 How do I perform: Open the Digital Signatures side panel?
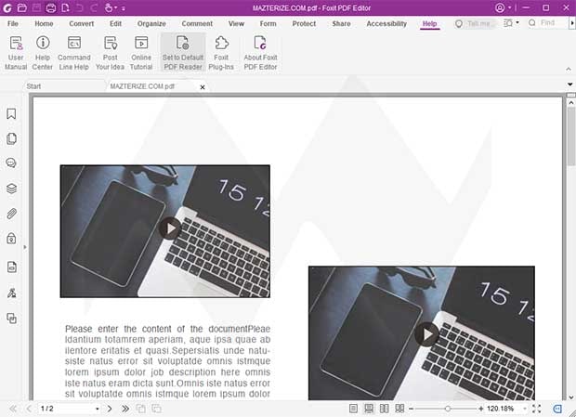[11, 293]
